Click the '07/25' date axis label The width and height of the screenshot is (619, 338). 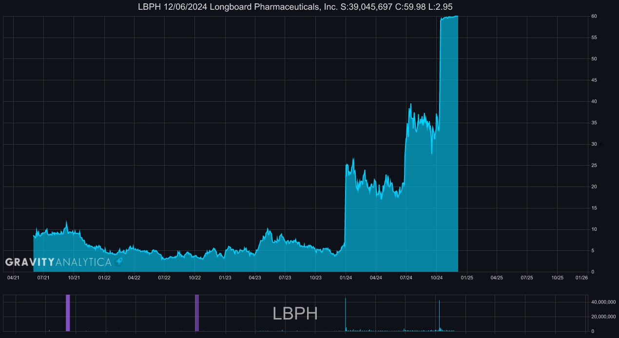coord(527,278)
